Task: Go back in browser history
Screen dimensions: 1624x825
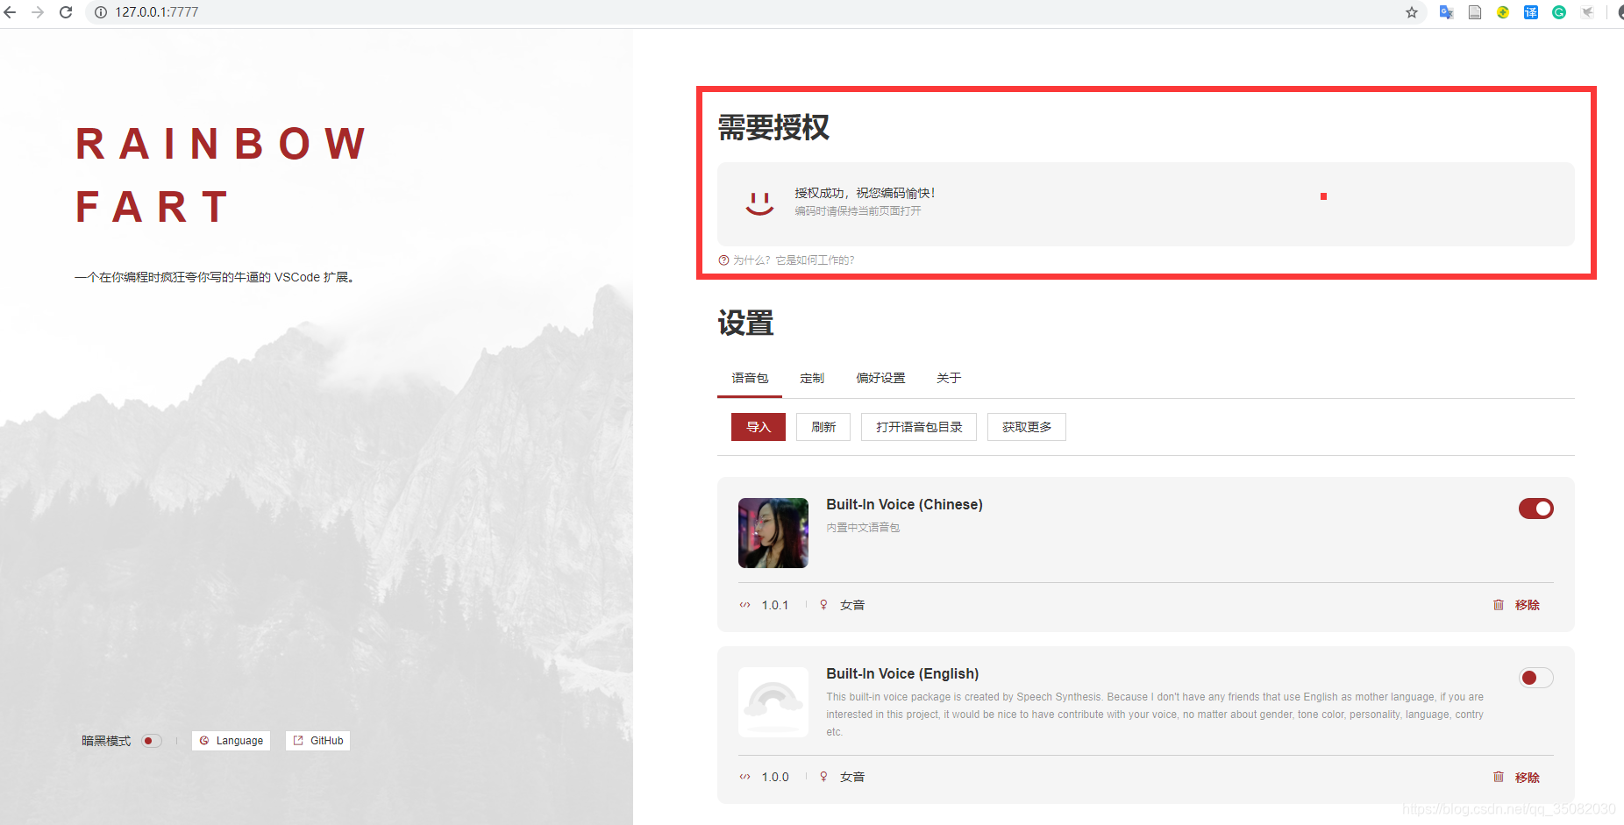Action: coord(11,12)
